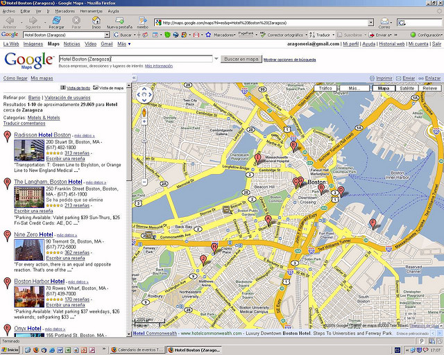This screenshot has height=355, width=444.
Task: Switch map to Relieve terrain view
Action: [x=430, y=88]
